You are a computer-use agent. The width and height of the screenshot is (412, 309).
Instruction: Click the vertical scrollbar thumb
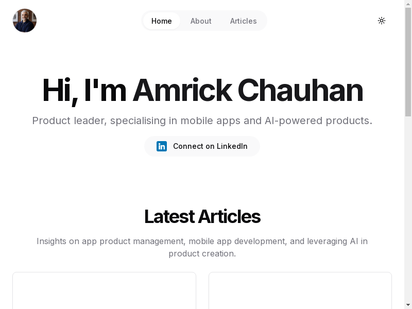[x=408, y=62]
